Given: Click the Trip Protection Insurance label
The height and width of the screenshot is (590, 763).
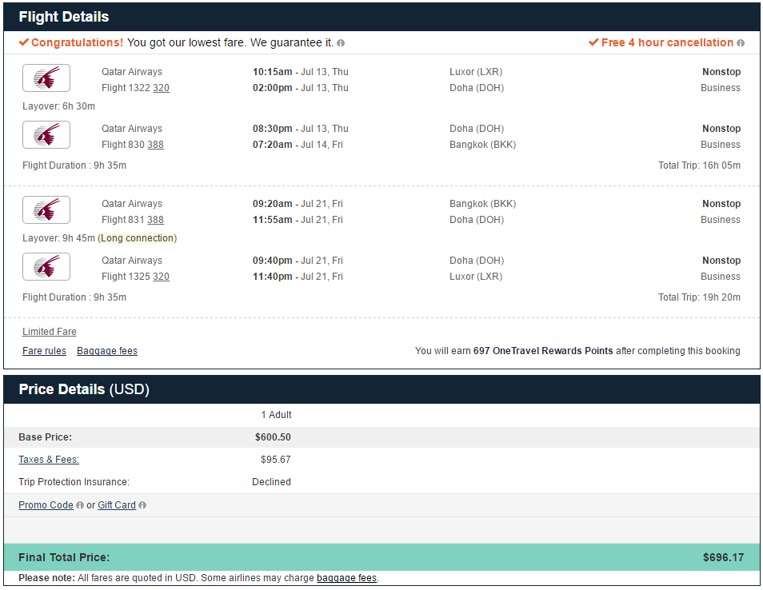Looking at the screenshot, I should 74,482.
